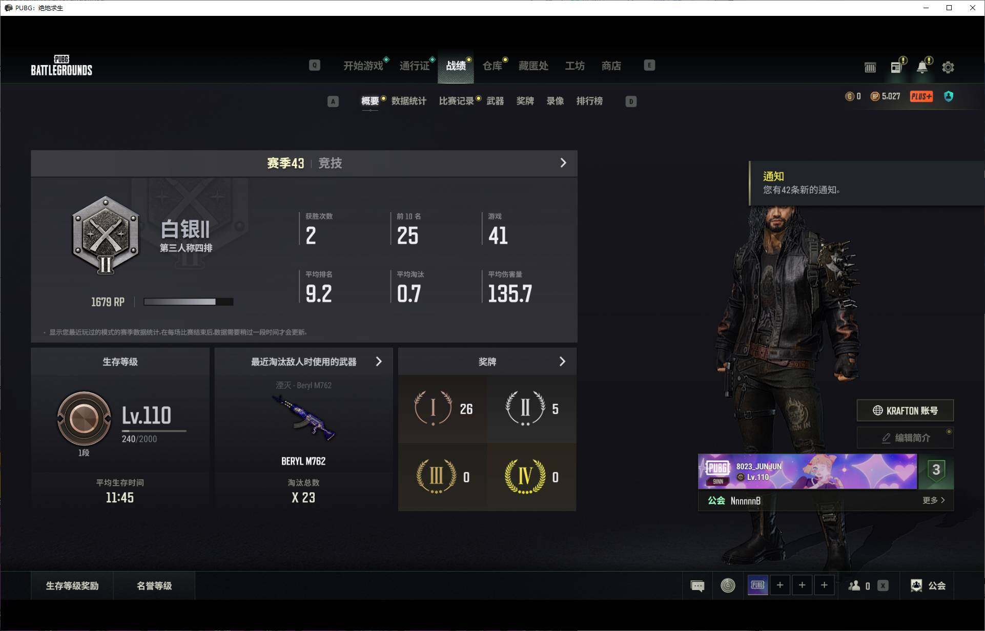The image size is (985, 631).
Task: Open the 排行榜 sub-tab
Action: [x=589, y=101]
